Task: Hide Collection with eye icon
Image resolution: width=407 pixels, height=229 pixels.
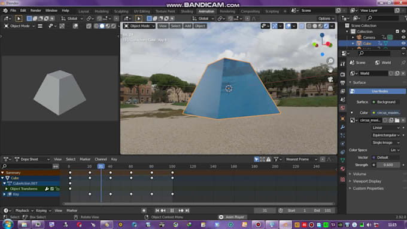Action: (403, 32)
